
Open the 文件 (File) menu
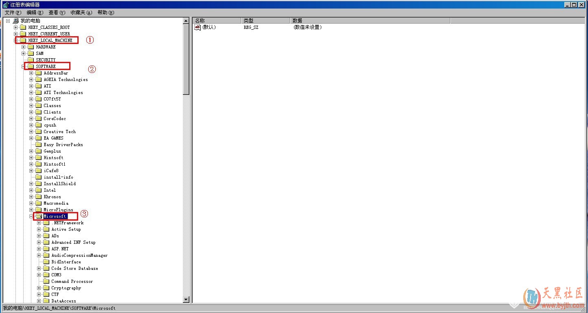[x=13, y=13]
